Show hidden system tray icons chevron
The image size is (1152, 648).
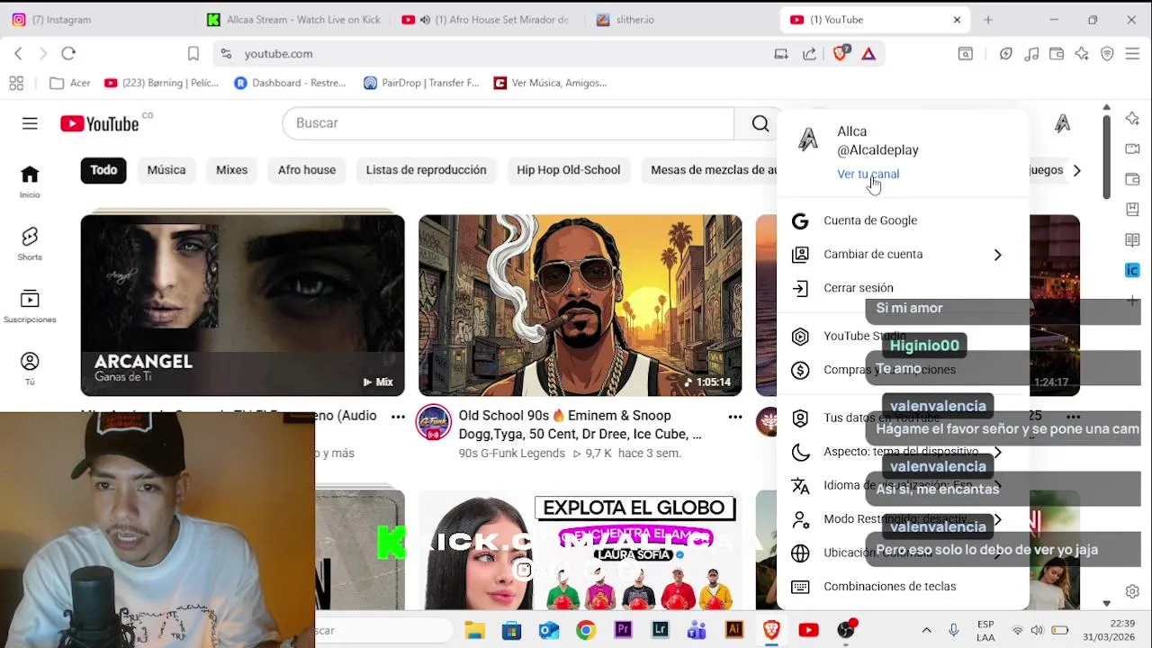pyautogui.click(x=926, y=630)
